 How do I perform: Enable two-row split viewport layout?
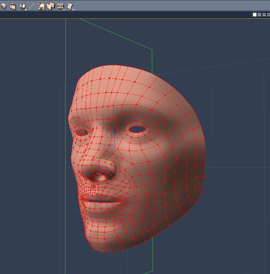point(259,15)
